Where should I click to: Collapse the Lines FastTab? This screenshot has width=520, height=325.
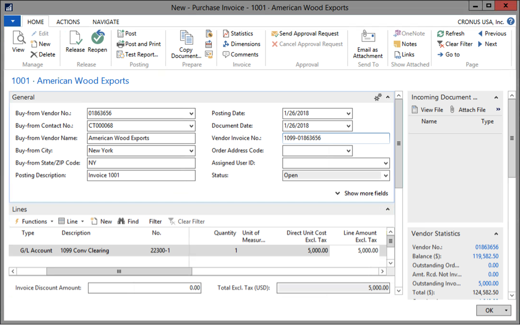pos(388,209)
